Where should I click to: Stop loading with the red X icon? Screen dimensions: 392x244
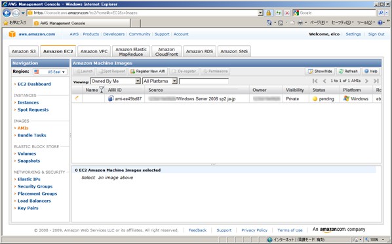(x=287, y=12)
